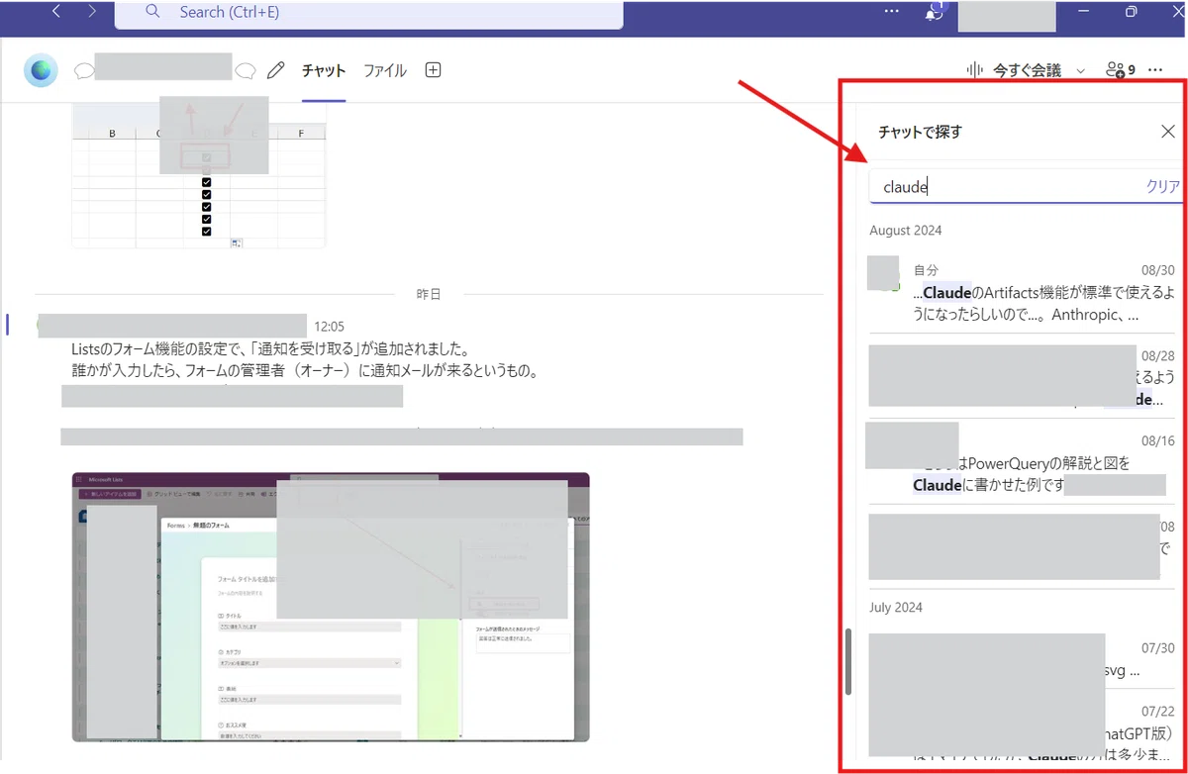The width and height of the screenshot is (1188, 774).
Task: Start a meeting with 今すぐ会議
Action: (1027, 70)
